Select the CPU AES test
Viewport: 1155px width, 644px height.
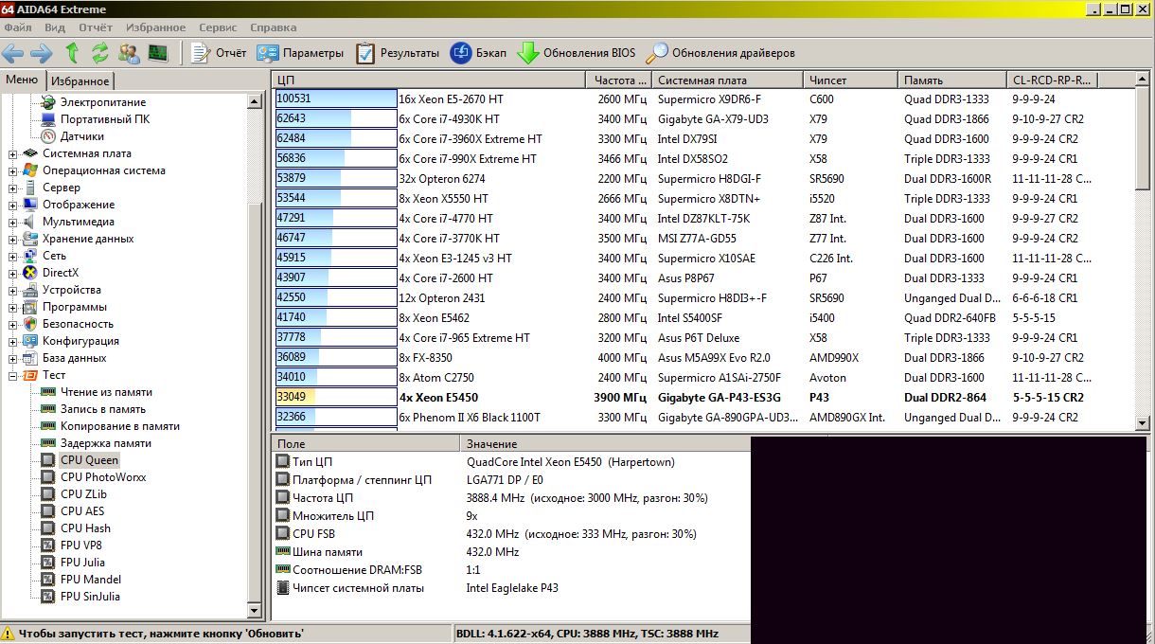(x=73, y=511)
